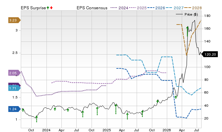The height and width of the screenshot is (132, 222).
Task: Click the 2026 label on the date axis
Action: click(x=166, y=130)
